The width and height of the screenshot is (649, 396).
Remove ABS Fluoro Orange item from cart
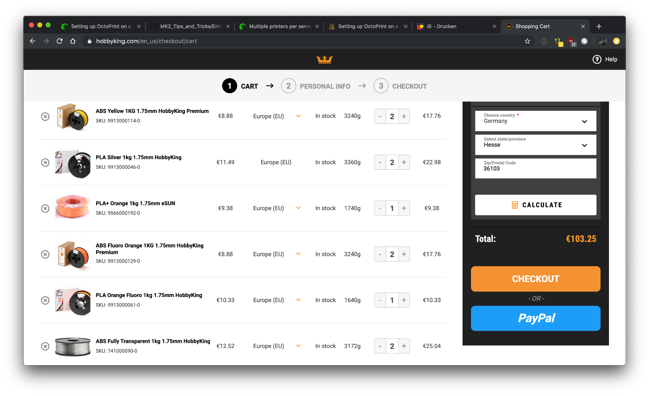45,254
